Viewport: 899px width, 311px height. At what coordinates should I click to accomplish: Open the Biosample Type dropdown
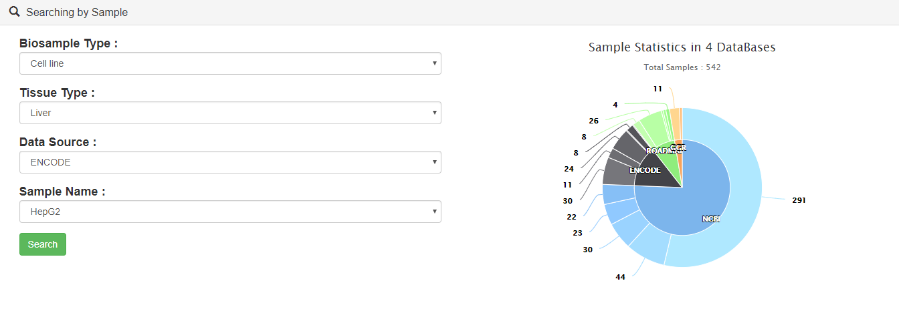230,63
